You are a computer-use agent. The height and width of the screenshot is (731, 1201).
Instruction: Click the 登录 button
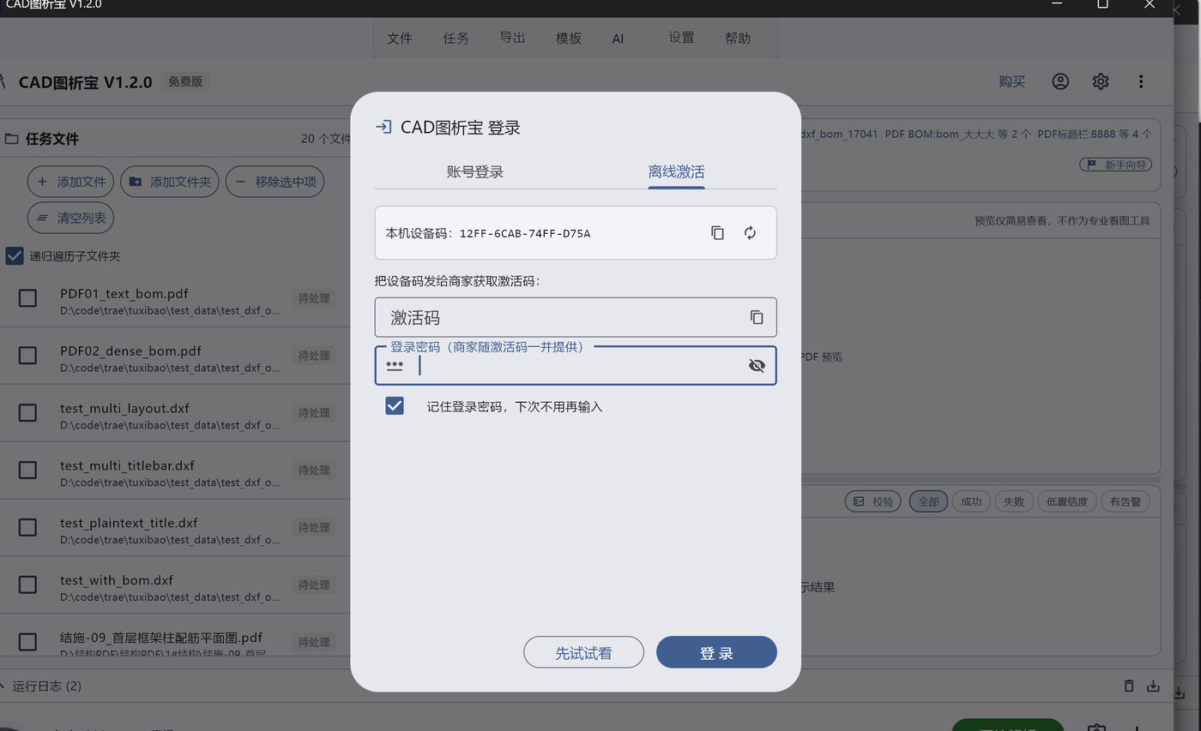[x=716, y=652]
